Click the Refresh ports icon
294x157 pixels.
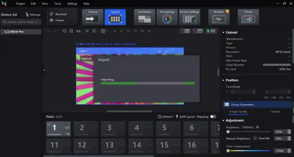[160, 117]
